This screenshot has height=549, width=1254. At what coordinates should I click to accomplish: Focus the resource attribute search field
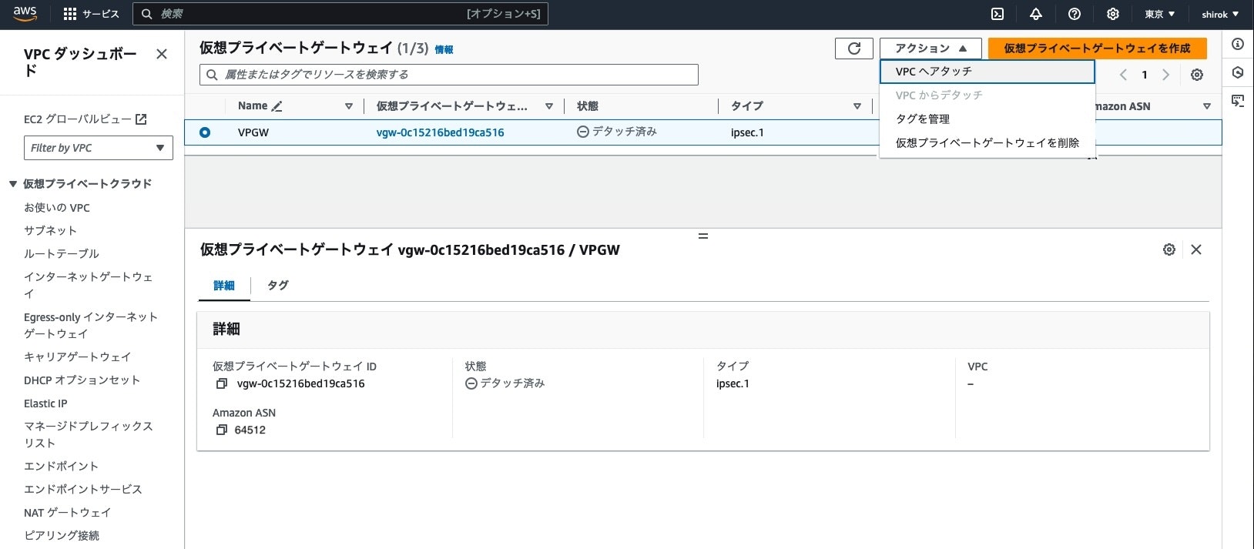pyautogui.click(x=449, y=75)
